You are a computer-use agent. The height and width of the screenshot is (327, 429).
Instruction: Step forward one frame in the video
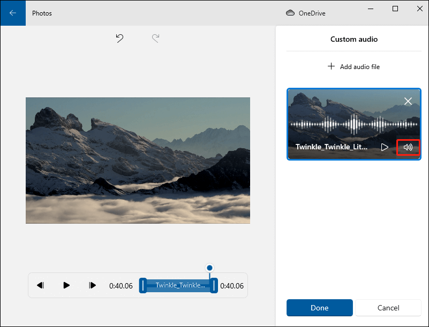(x=92, y=285)
